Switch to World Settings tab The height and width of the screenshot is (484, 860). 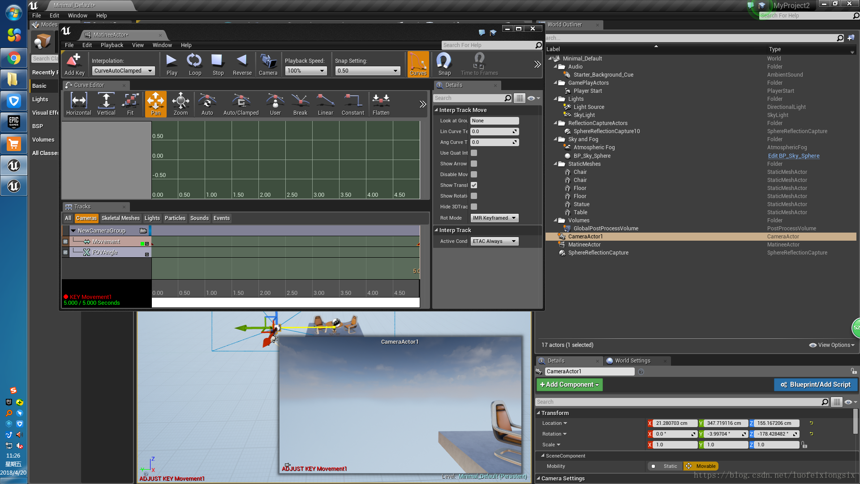632,361
